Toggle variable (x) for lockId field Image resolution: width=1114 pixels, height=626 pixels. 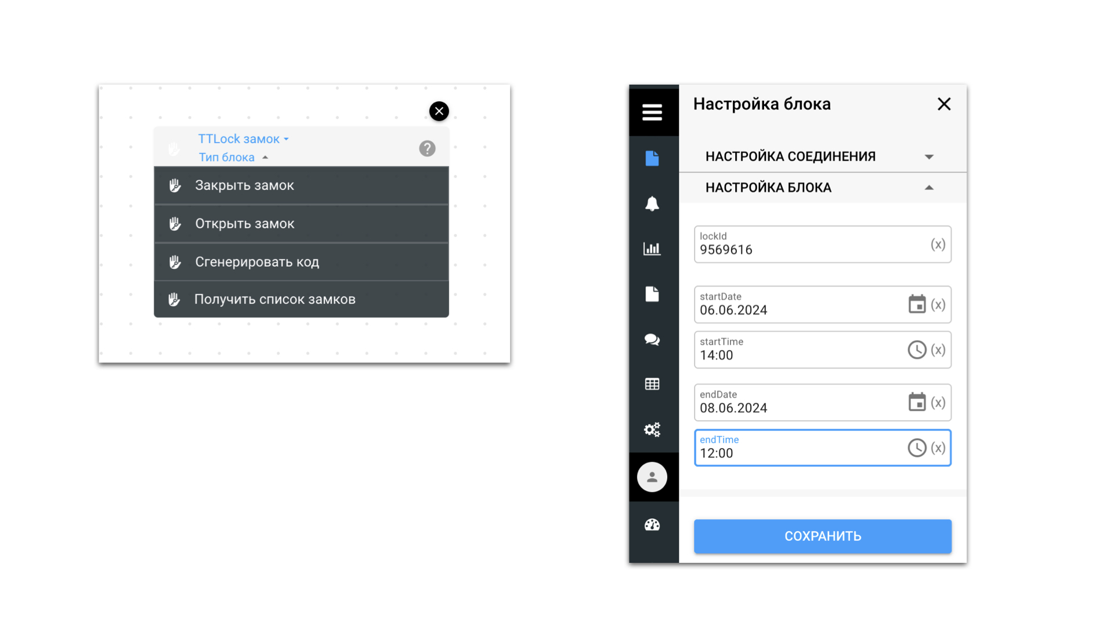(x=938, y=244)
